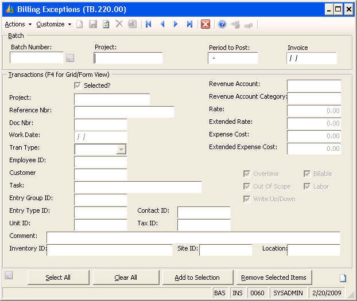Go to the previous record
Screen dimensions: 357x301
click(162, 24)
